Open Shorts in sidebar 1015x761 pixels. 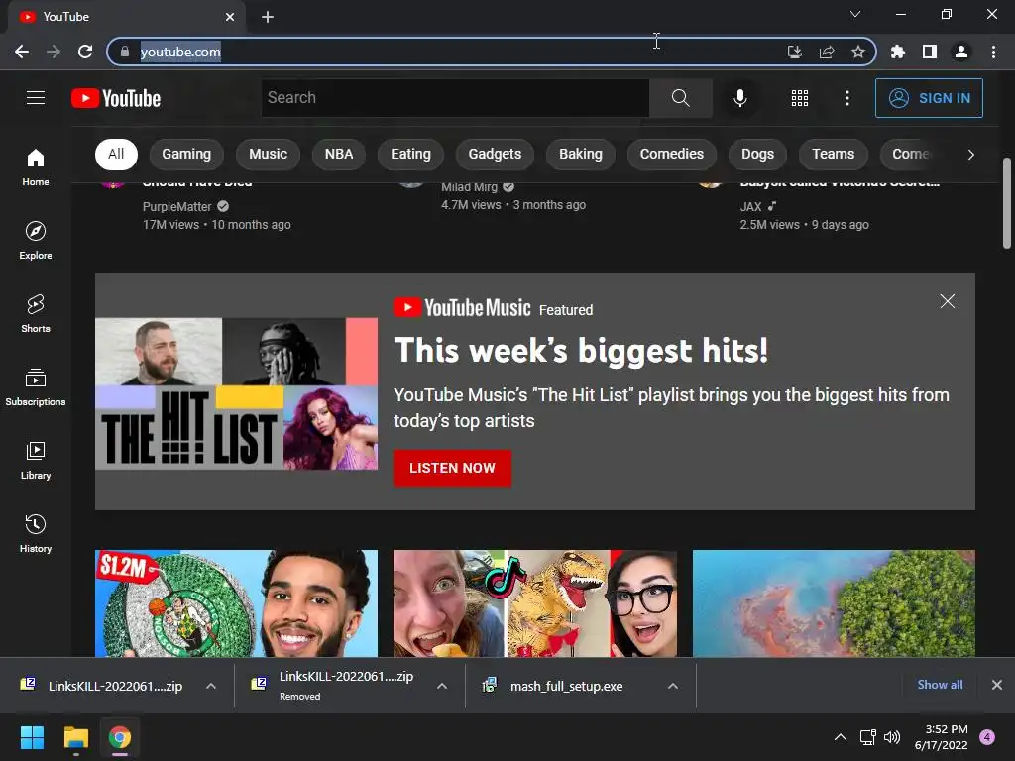pos(36,314)
